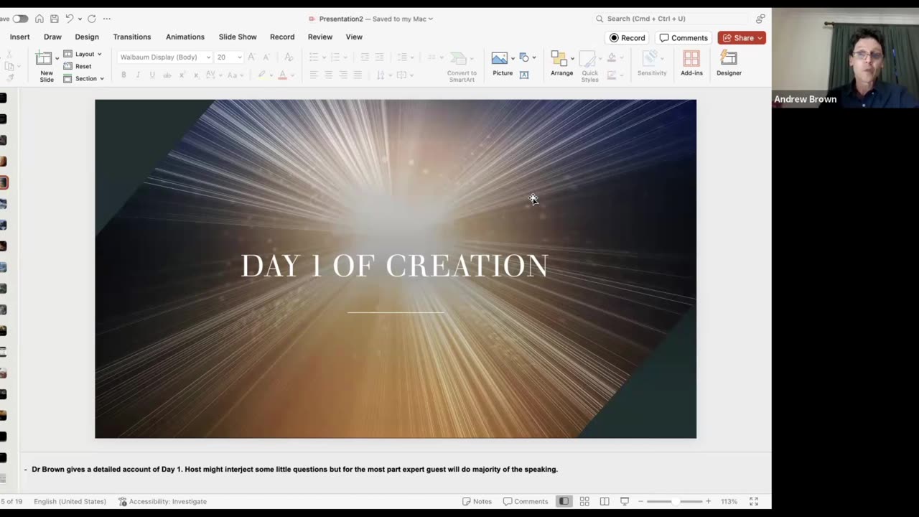Click the Home icon in title bar
This screenshot has height=517, width=919.
click(x=39, y=19)
